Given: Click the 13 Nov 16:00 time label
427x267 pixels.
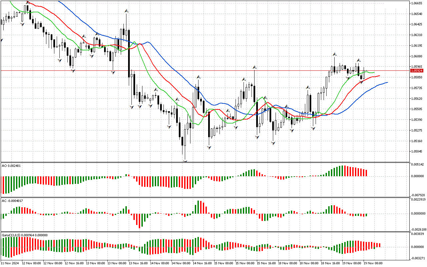Looking at the screenshot, I should (138, 263).
